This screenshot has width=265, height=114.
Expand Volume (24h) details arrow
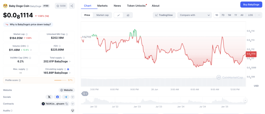coord(31,50)
